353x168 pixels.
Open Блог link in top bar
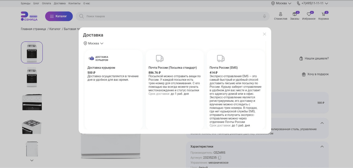(x=36, y=3)
